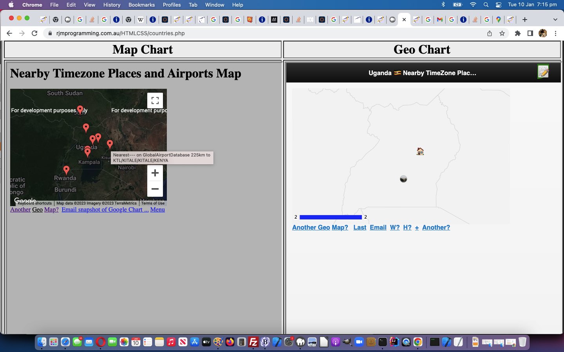Click the map marker near Juba
This screenshot has width=564, height=352.
80,110
